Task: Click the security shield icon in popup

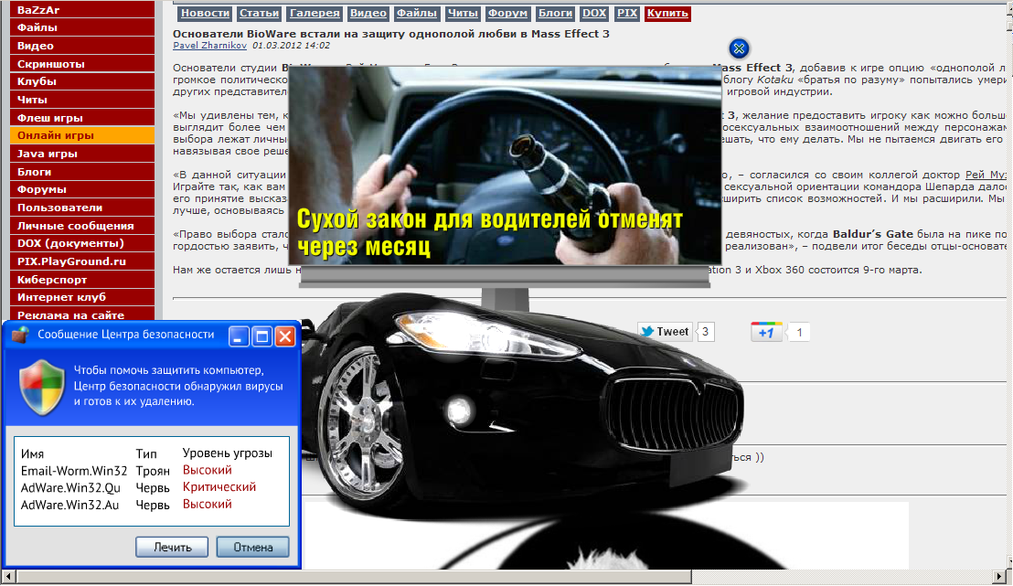Action: coord(42,388)
